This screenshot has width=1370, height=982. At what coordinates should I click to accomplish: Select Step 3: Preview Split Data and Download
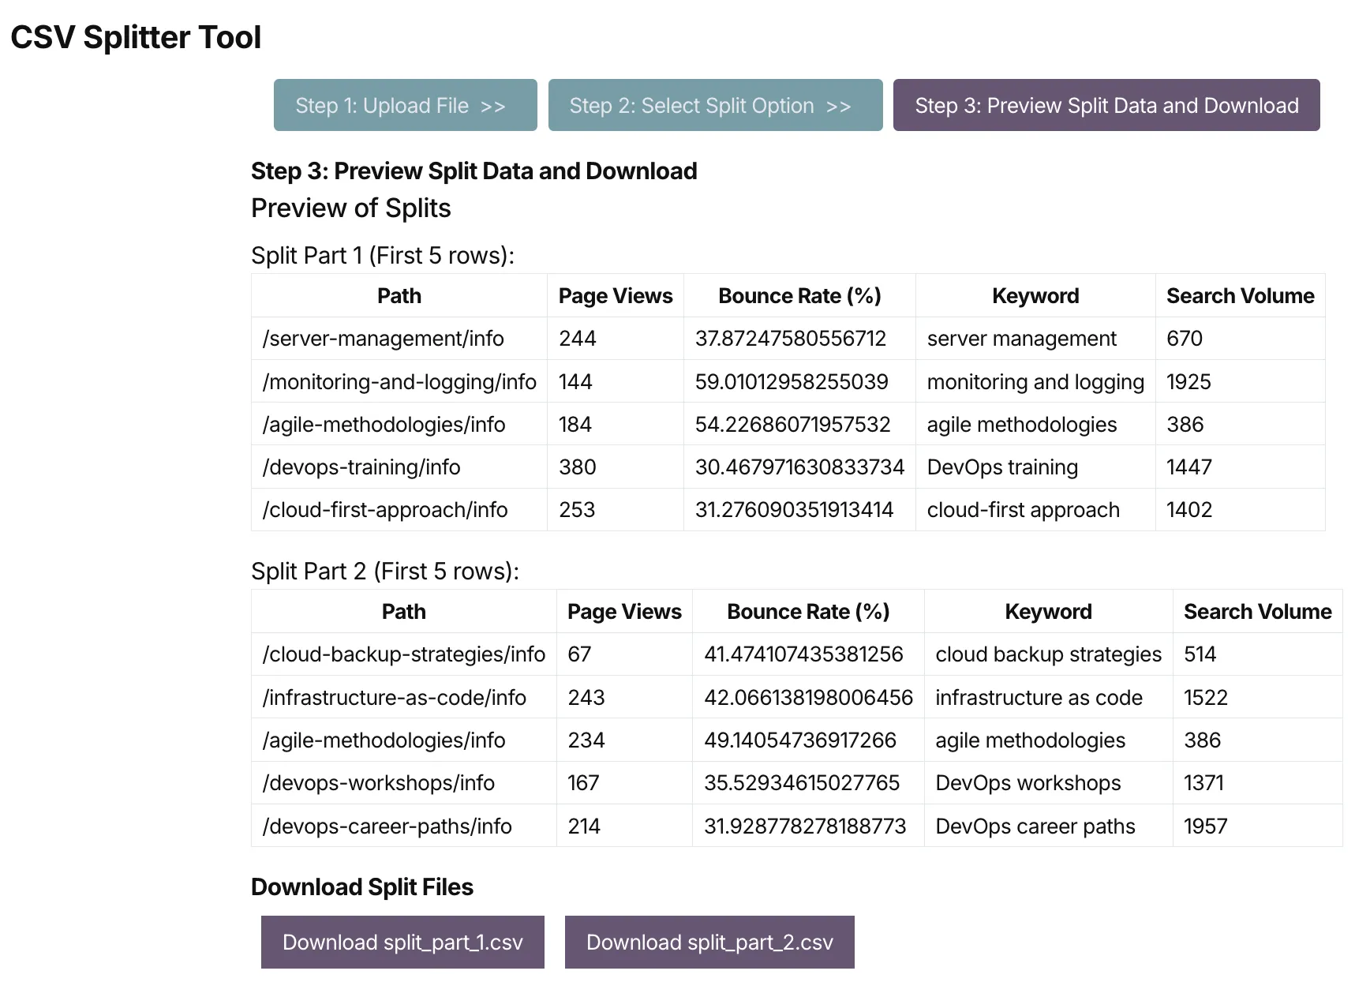pos(1106,105)
